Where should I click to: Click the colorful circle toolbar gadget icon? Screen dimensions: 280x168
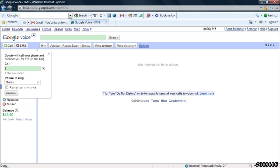click(x=101, y=16)
